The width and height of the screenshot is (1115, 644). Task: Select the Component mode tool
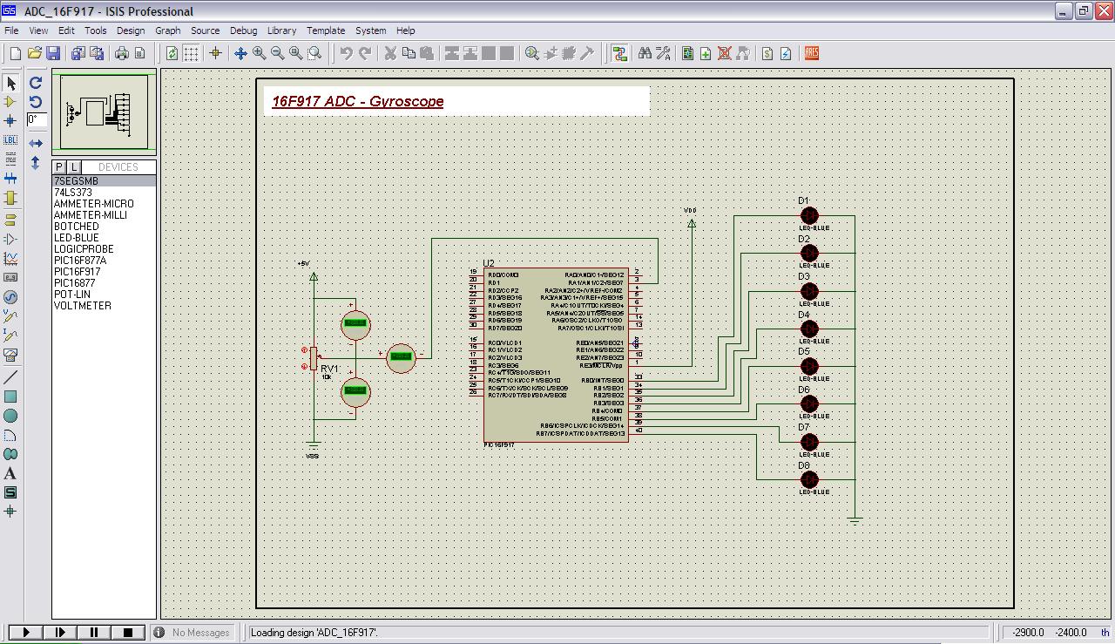pos(10,102)
